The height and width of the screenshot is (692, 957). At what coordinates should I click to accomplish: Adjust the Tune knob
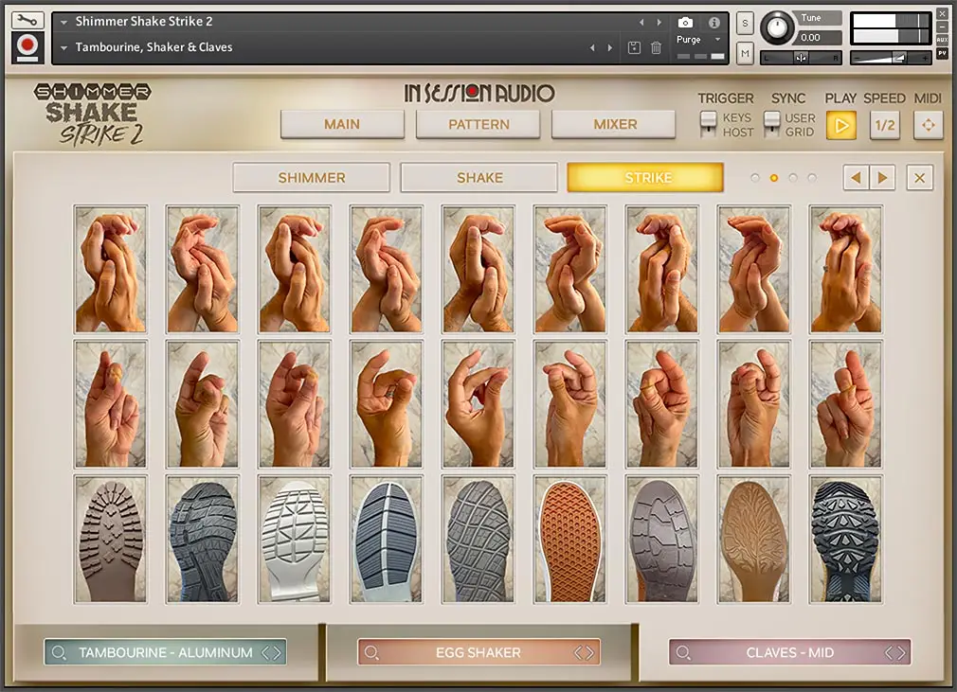point(777,27)
